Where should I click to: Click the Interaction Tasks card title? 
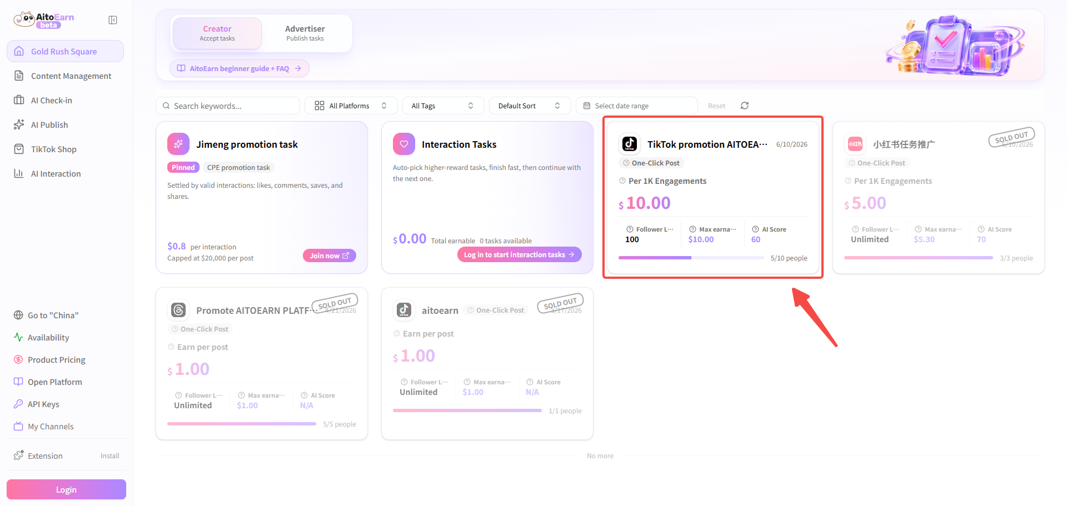point(459,144)
